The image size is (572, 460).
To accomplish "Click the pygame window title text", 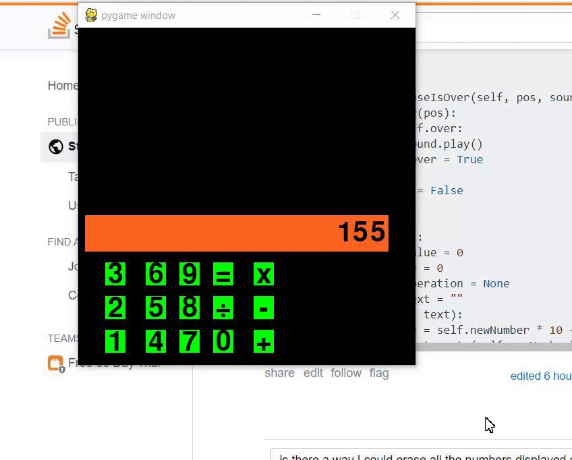I will [x=138, y=16].
